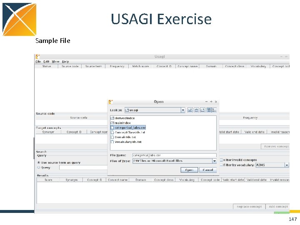Select ConceptClassIds.txt in the file list
This screenshot has width=300, height=225.
tap(128, 132)
